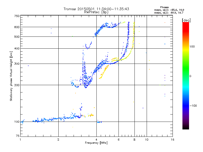Click the y-axis tick label '600'
Image resolution: width=203 pixels, height=152 pixels.
coord(17,27)
